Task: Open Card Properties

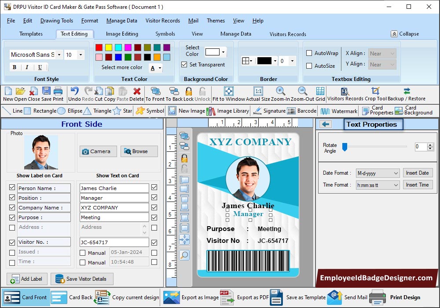Action: click(x=378, y=110)
